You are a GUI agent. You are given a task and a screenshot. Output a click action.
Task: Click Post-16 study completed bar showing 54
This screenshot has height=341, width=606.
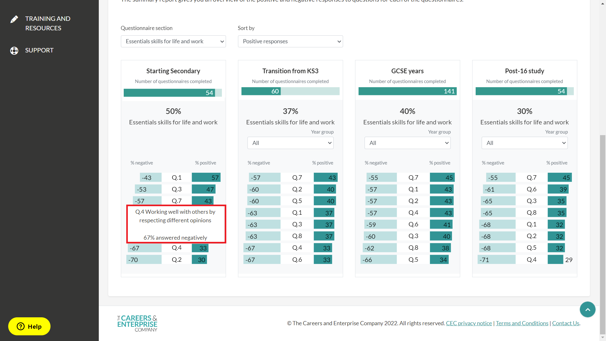pos(521,91)
